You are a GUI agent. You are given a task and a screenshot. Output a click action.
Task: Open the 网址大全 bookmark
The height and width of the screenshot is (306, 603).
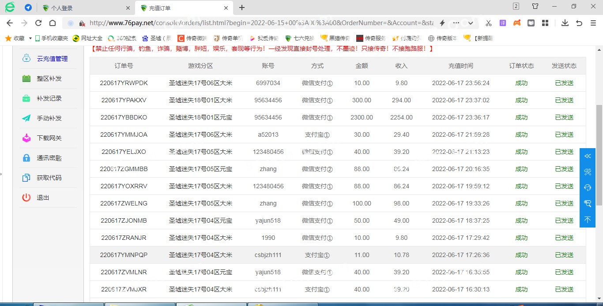[x=88, y=38]
